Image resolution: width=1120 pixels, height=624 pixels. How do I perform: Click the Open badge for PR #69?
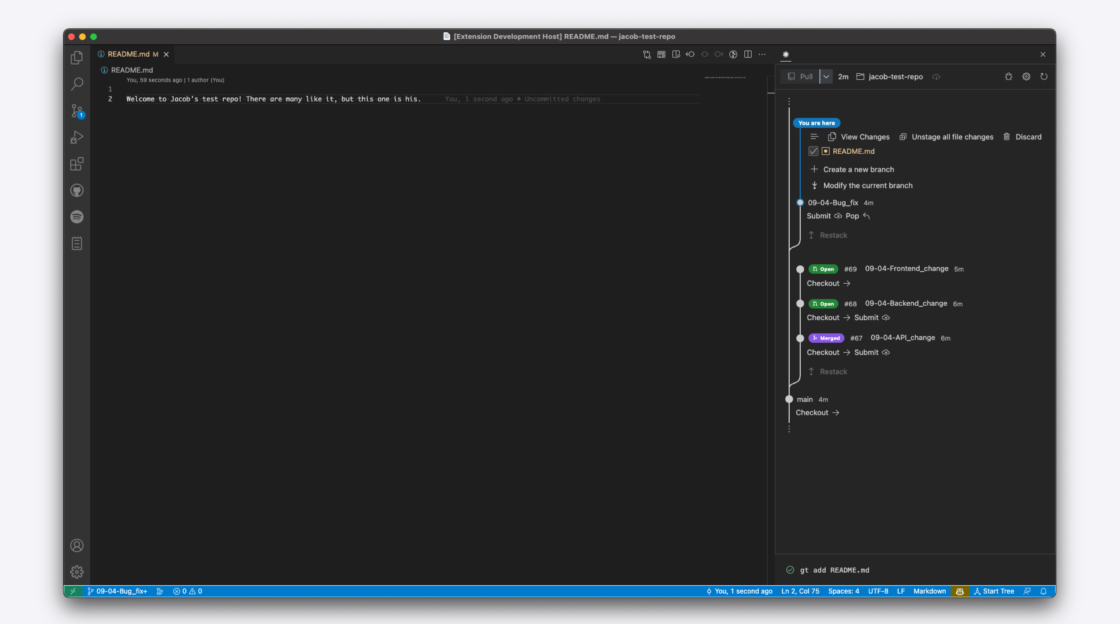coord(823,269)
